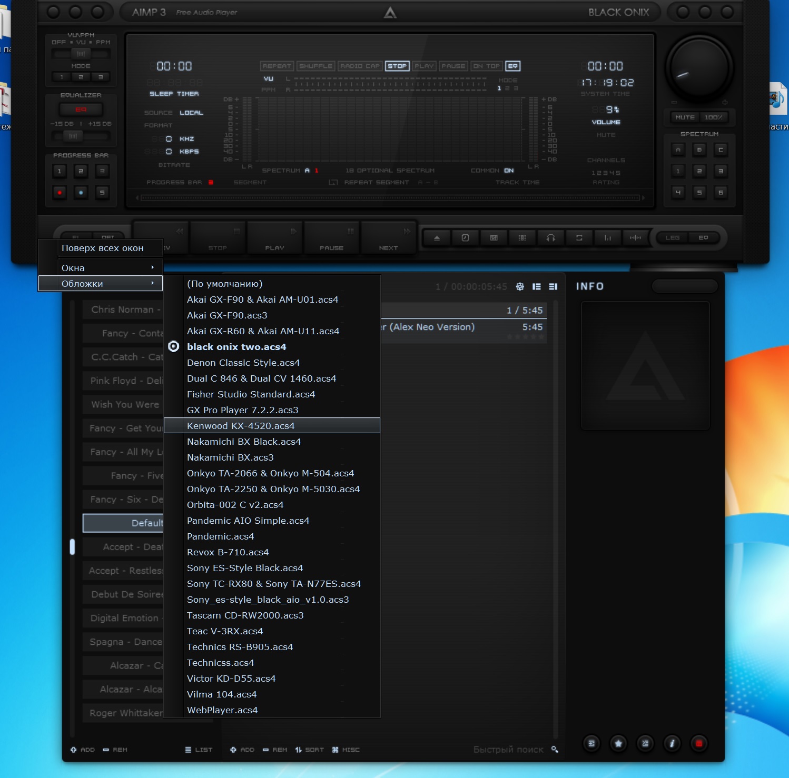Click the queue add icon in INFO panel
This screenshot has width=789, height=778.
point(591,743)
